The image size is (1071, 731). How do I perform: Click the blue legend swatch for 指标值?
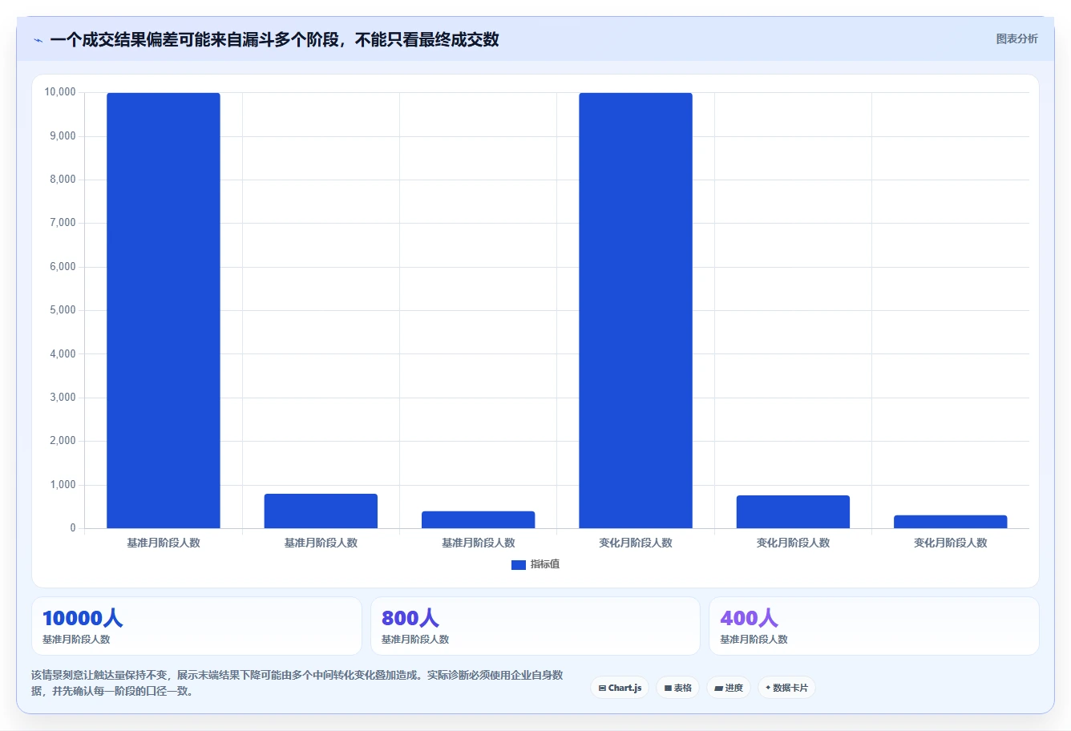519,564
